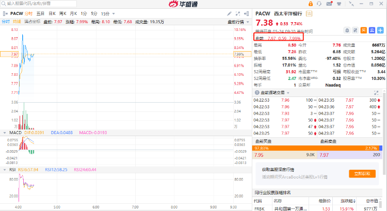Open the account lock icon
Screen dimensions: 387x211
(311, 4)
